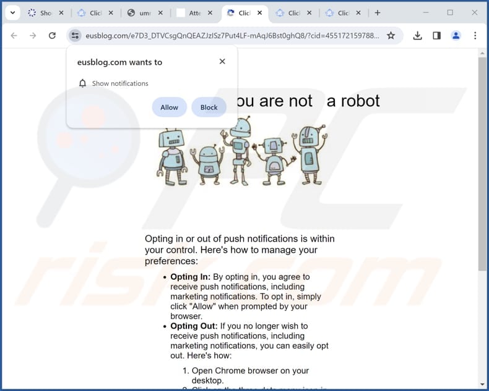Open a new browser tab
Screen dimensions: 489x391
coord(378,13)
